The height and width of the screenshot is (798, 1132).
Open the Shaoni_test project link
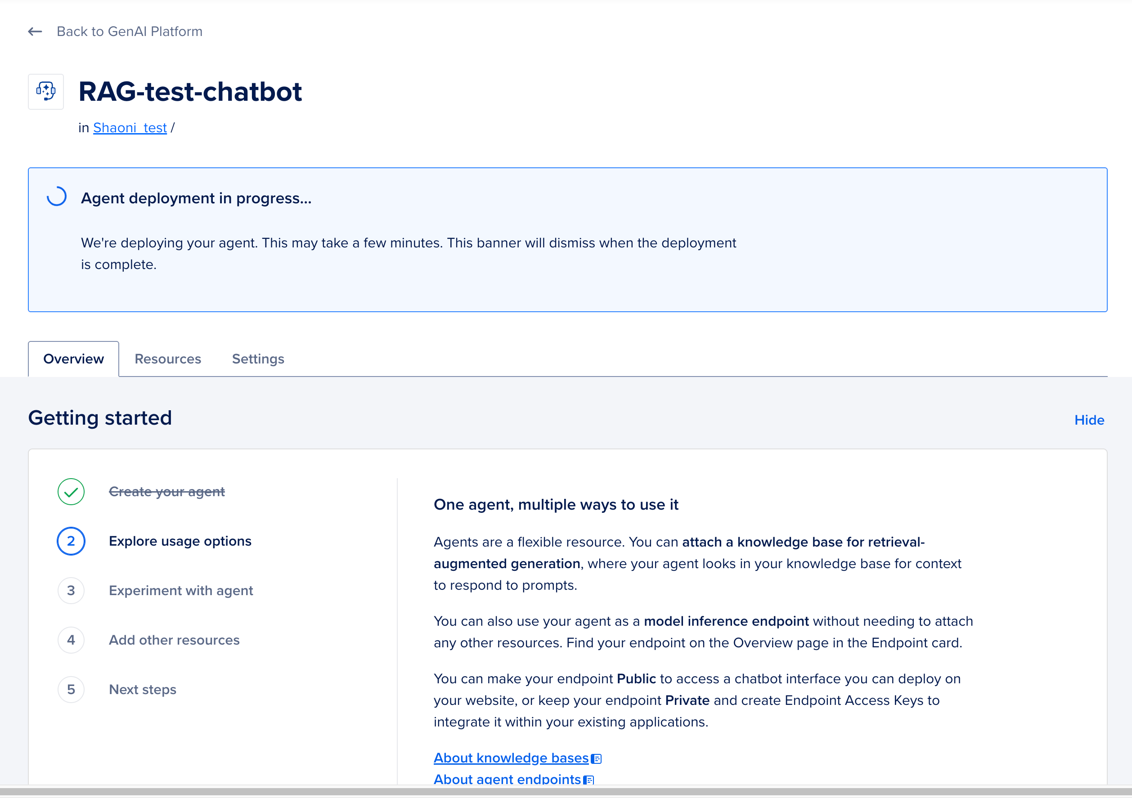pos(130,128)
